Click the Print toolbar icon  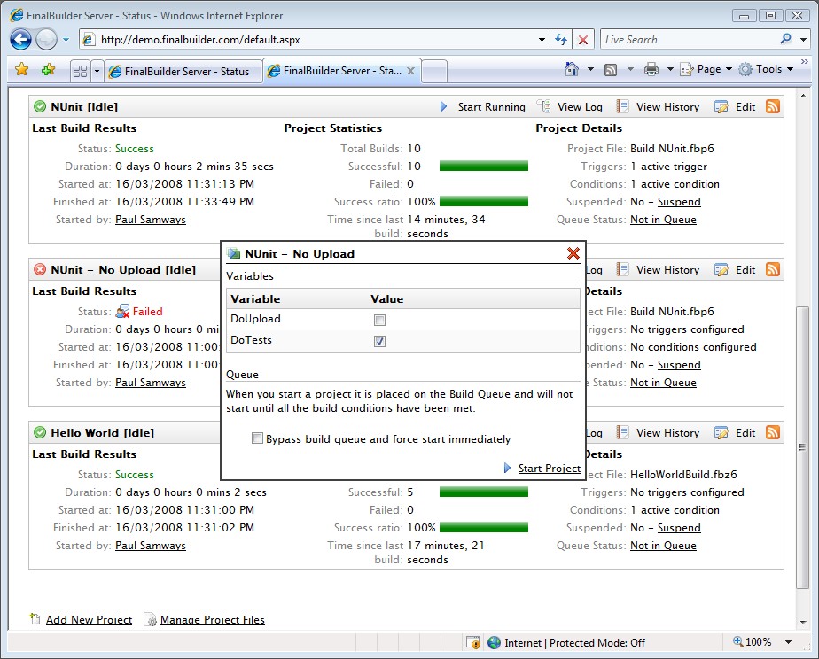coord(651,69)
